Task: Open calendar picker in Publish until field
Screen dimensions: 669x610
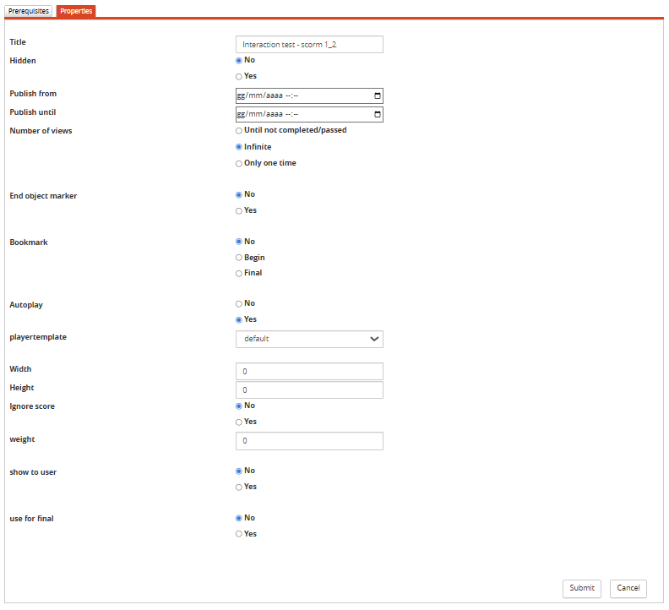Action: [x=377, y=114]
